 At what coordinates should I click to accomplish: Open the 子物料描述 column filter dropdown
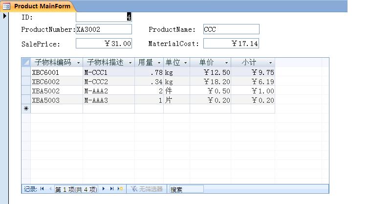tap(130, 63)
